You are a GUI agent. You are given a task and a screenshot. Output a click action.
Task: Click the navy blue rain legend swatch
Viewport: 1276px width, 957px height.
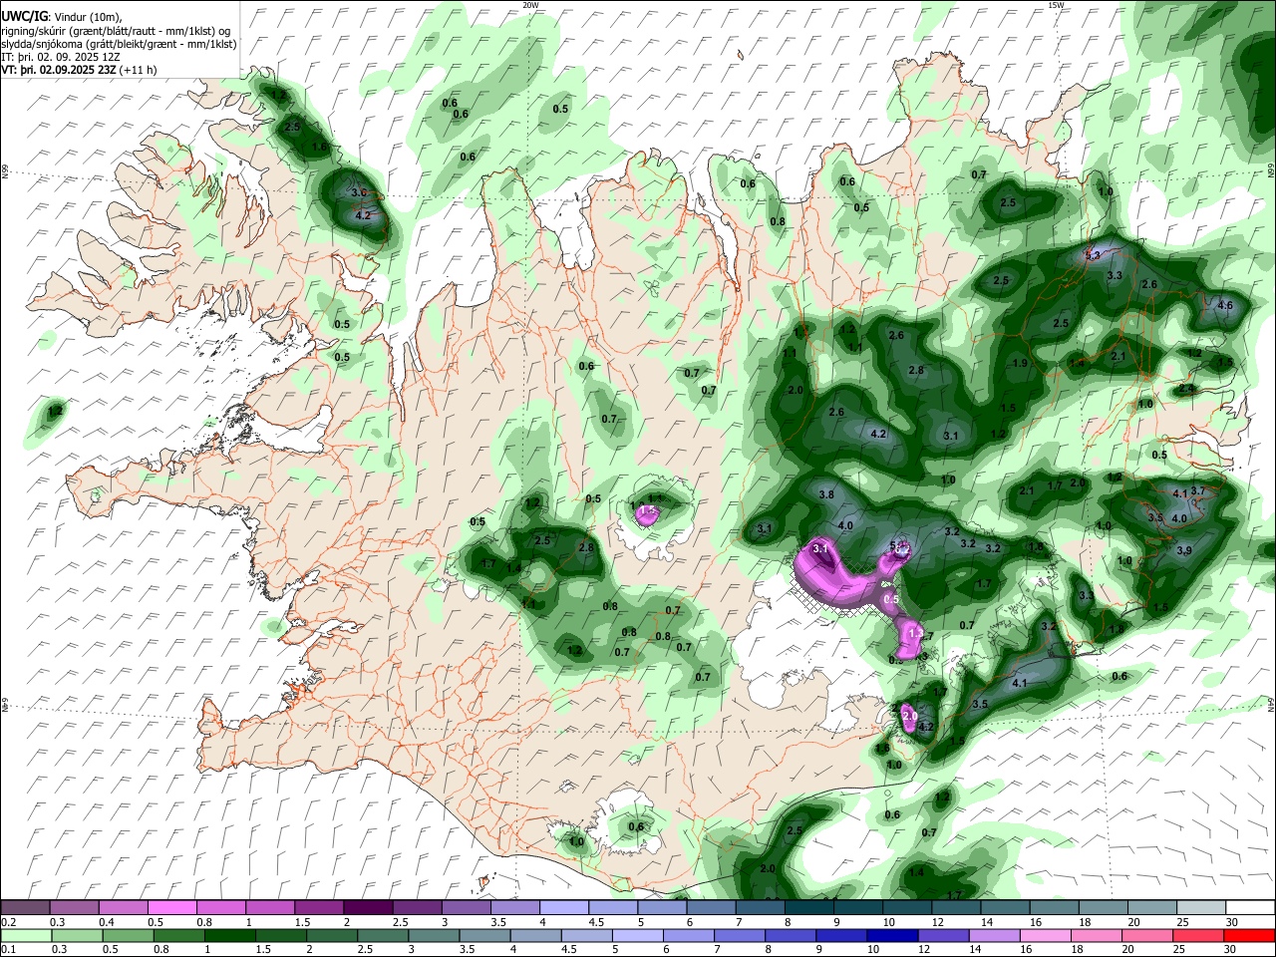[x=890, y=935]
